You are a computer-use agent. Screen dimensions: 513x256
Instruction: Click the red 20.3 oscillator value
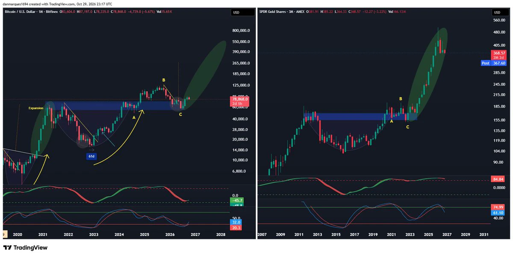coord(236,228)
